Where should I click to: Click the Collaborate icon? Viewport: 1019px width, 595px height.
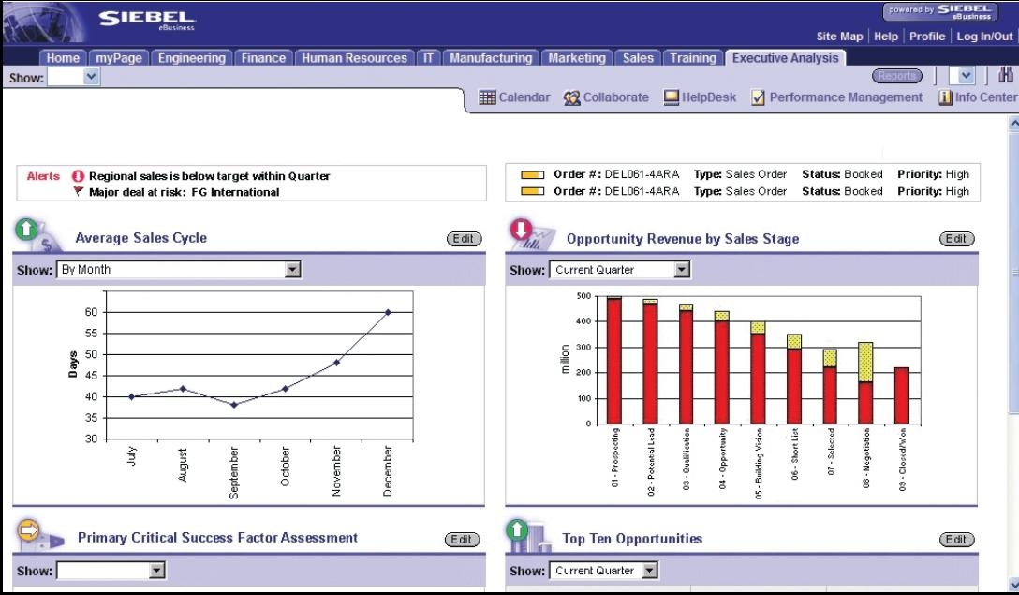point(571,98)
